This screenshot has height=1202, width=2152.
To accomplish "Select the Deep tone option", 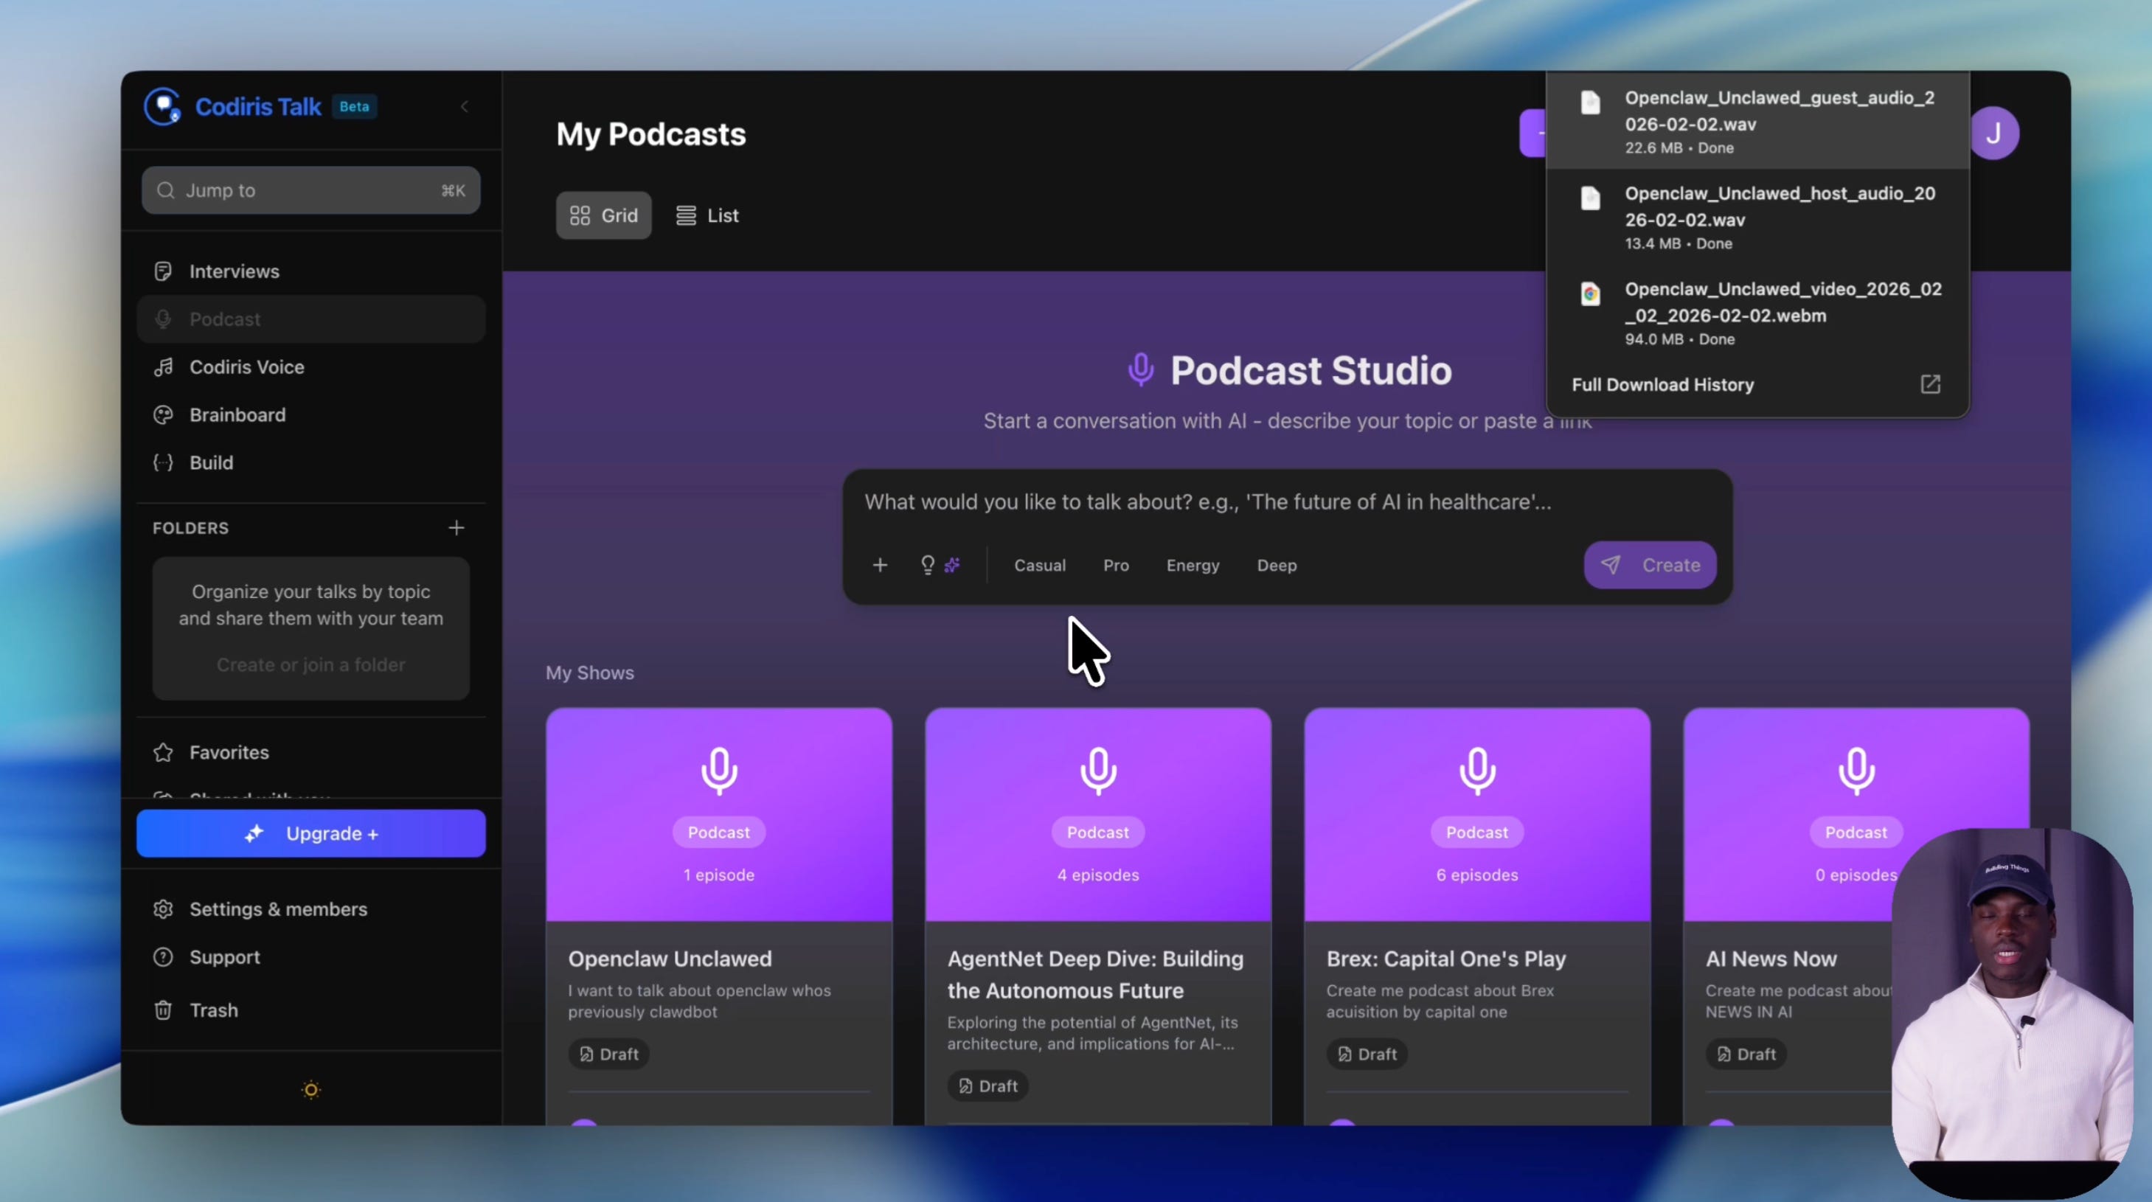I will point(1277,566).
